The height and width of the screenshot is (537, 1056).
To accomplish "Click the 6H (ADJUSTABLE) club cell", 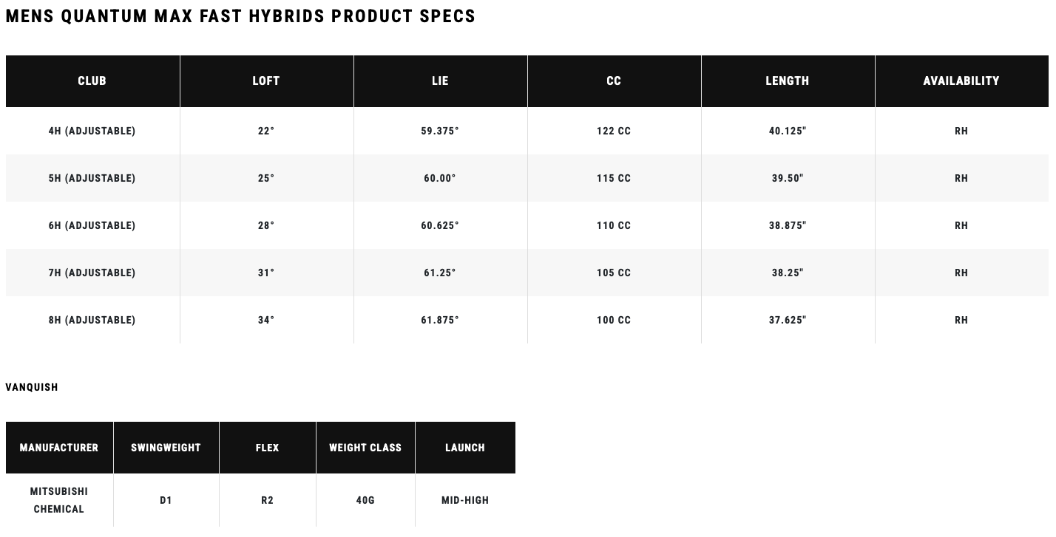I will pyautogui.click(x=92, y=225).
